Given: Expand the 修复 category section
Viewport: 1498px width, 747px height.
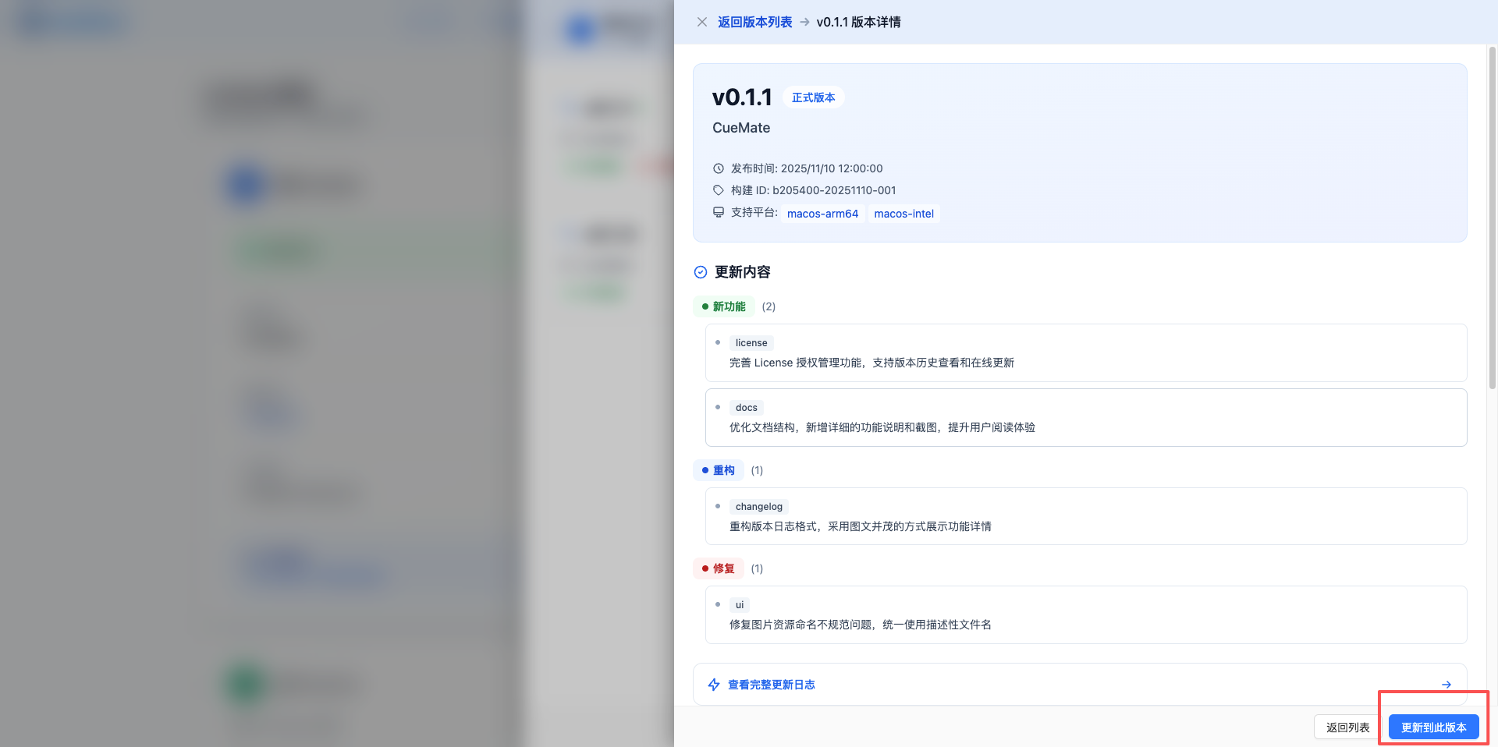Looking at the screenshot, I should (x=718, y=568).
